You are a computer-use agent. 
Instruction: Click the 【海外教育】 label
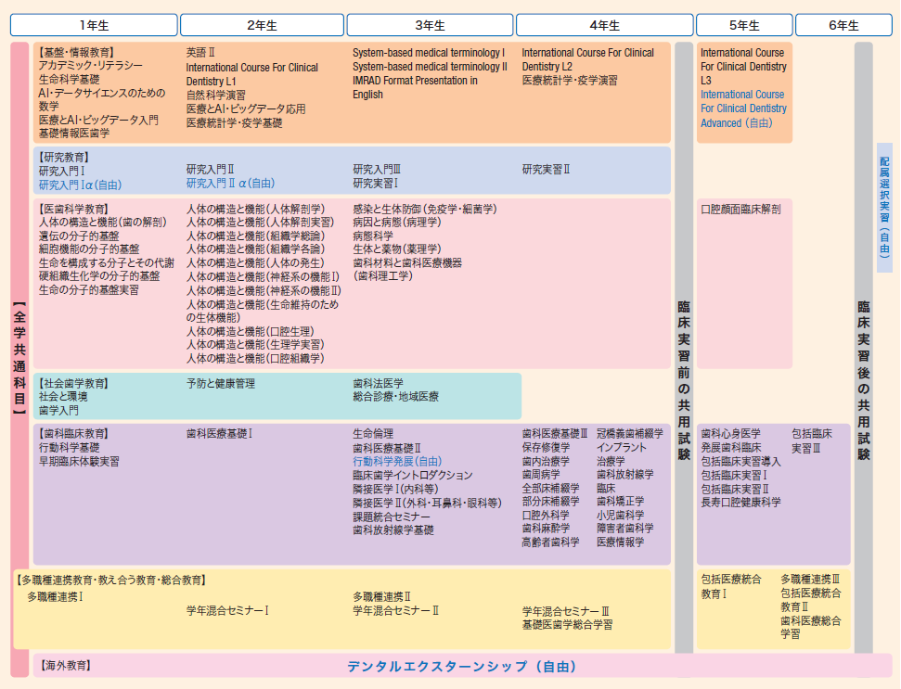pyautogui.click(x=66, y=666)
